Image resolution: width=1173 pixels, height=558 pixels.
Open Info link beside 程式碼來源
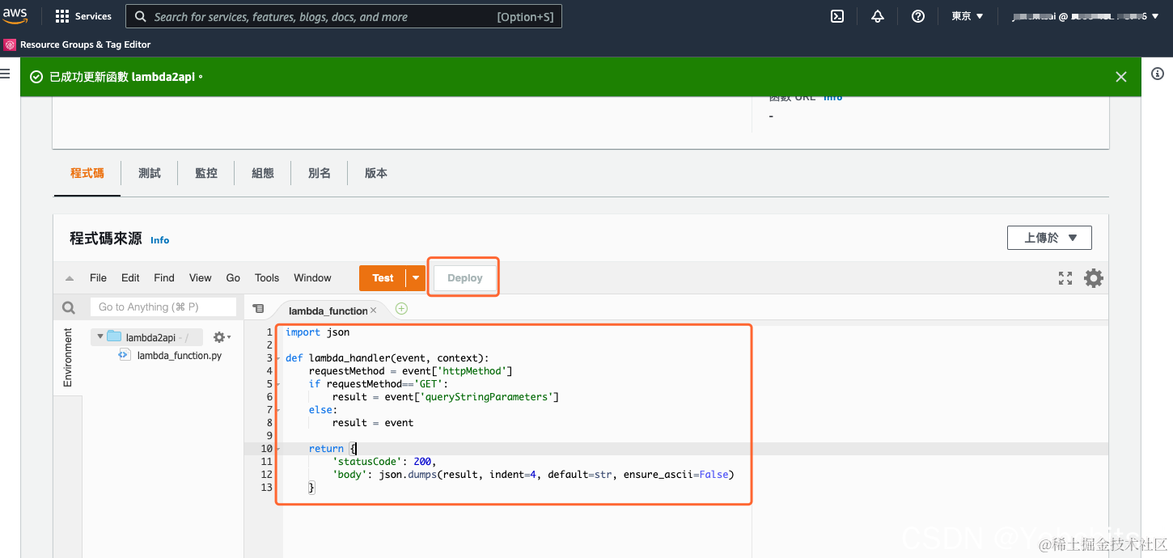coord(160,240)
